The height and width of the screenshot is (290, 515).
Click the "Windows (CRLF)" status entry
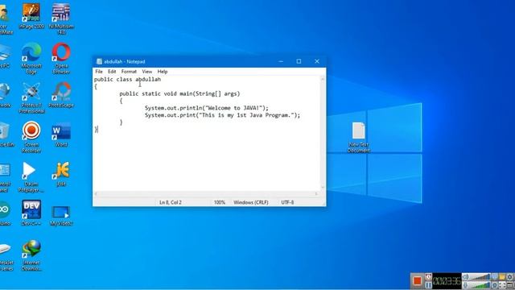[x=251, y=202]
